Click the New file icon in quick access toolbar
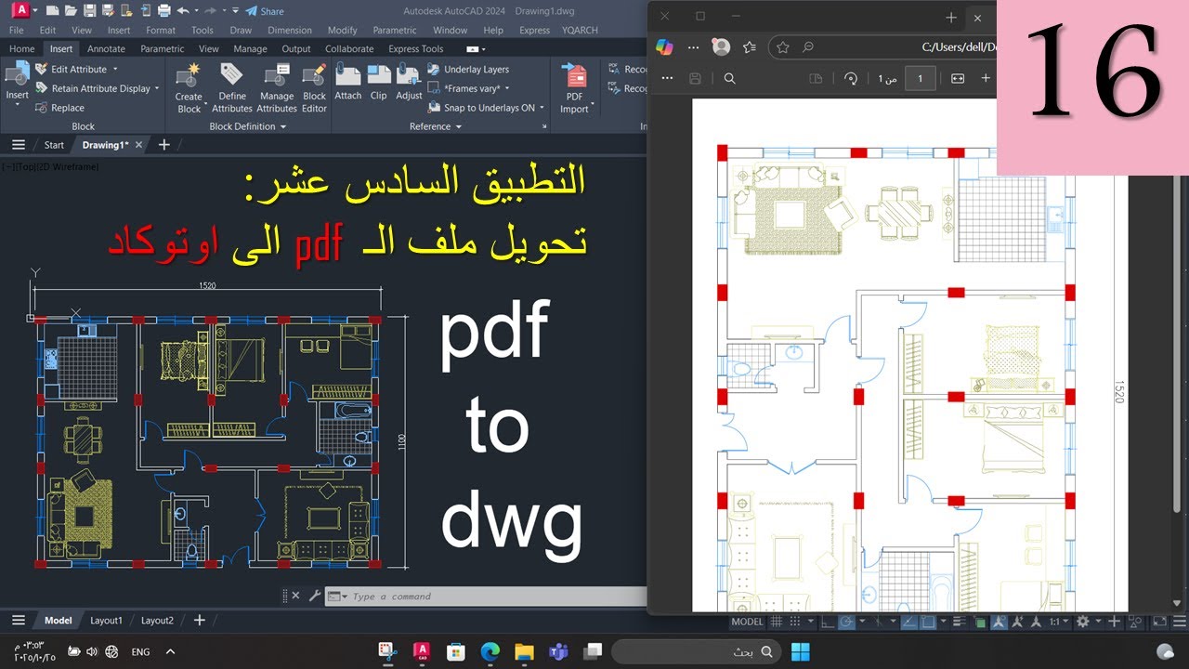Screen dimensions: 1189x669 pyautogui.click(x=52, y=11)
